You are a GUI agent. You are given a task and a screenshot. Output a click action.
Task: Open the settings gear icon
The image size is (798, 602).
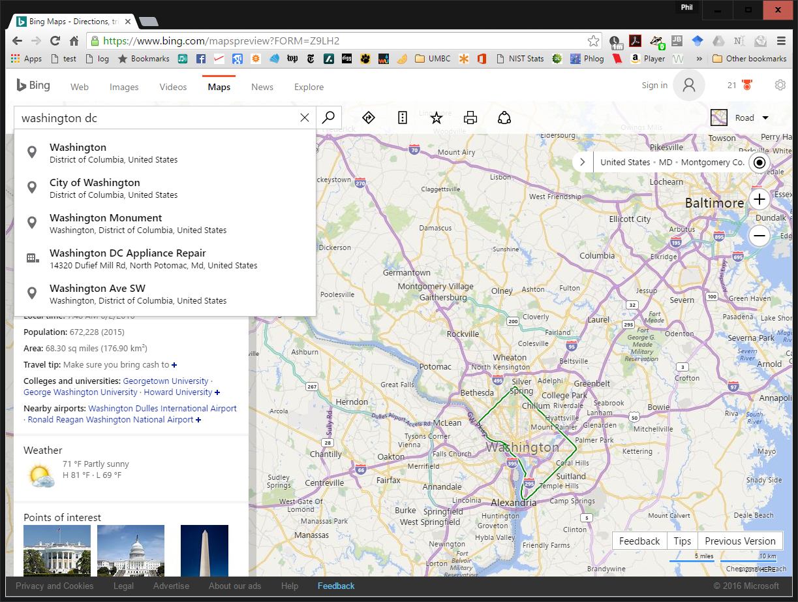coord(780,86)
